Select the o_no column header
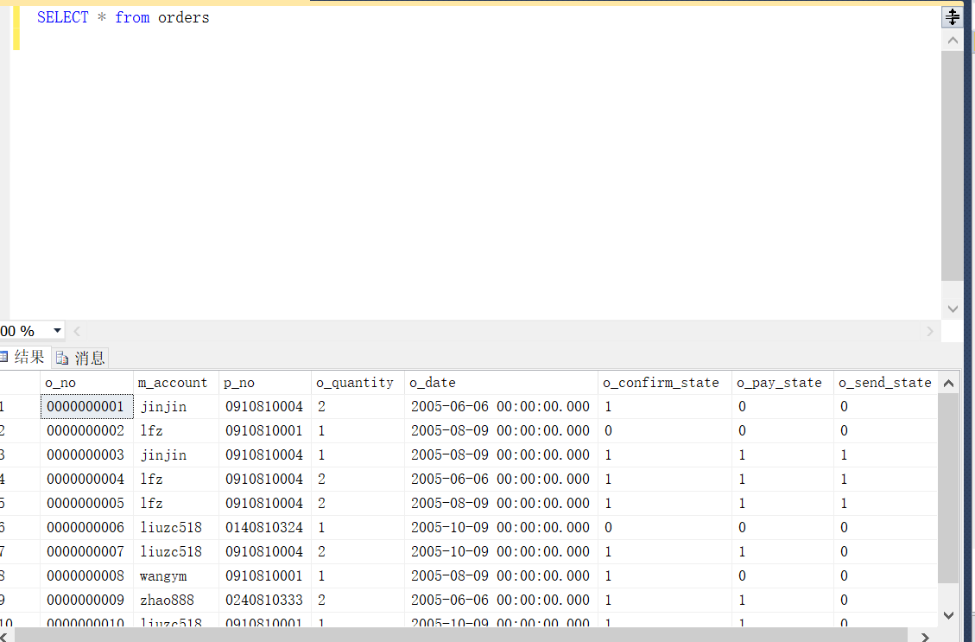This screenshot has width=975, height=642. click(x=86, y=383)
